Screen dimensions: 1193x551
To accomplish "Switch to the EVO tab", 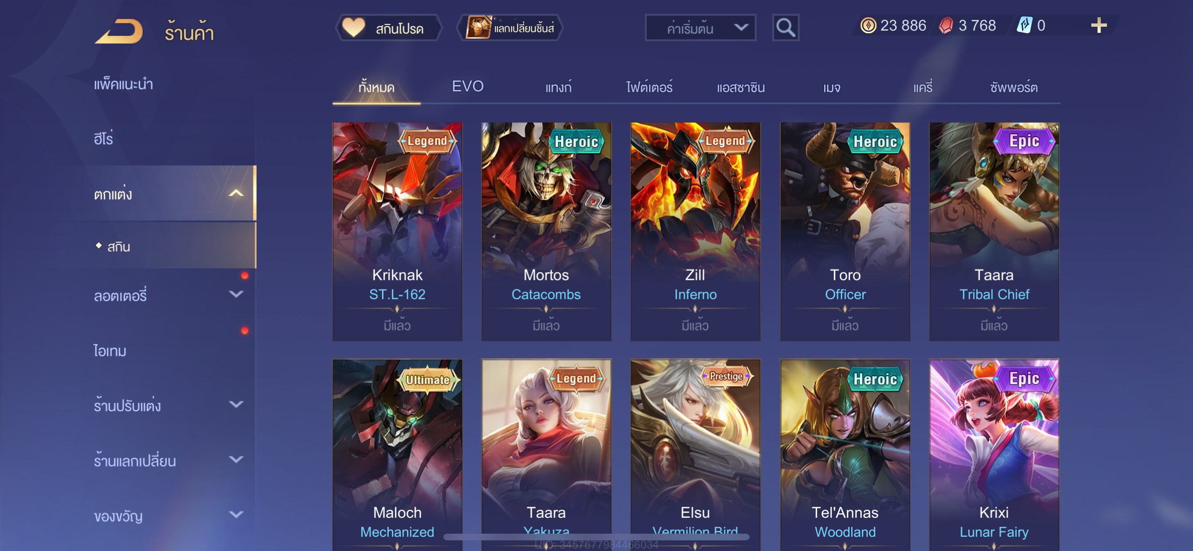I will coord(467,87).
